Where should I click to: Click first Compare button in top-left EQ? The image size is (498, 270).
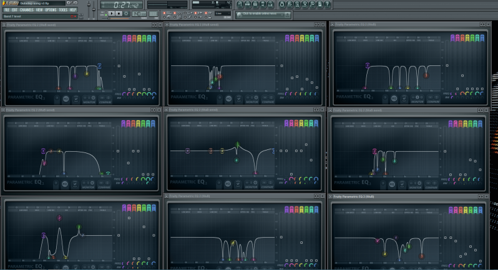pyautogui.click(x=102, y=98)
